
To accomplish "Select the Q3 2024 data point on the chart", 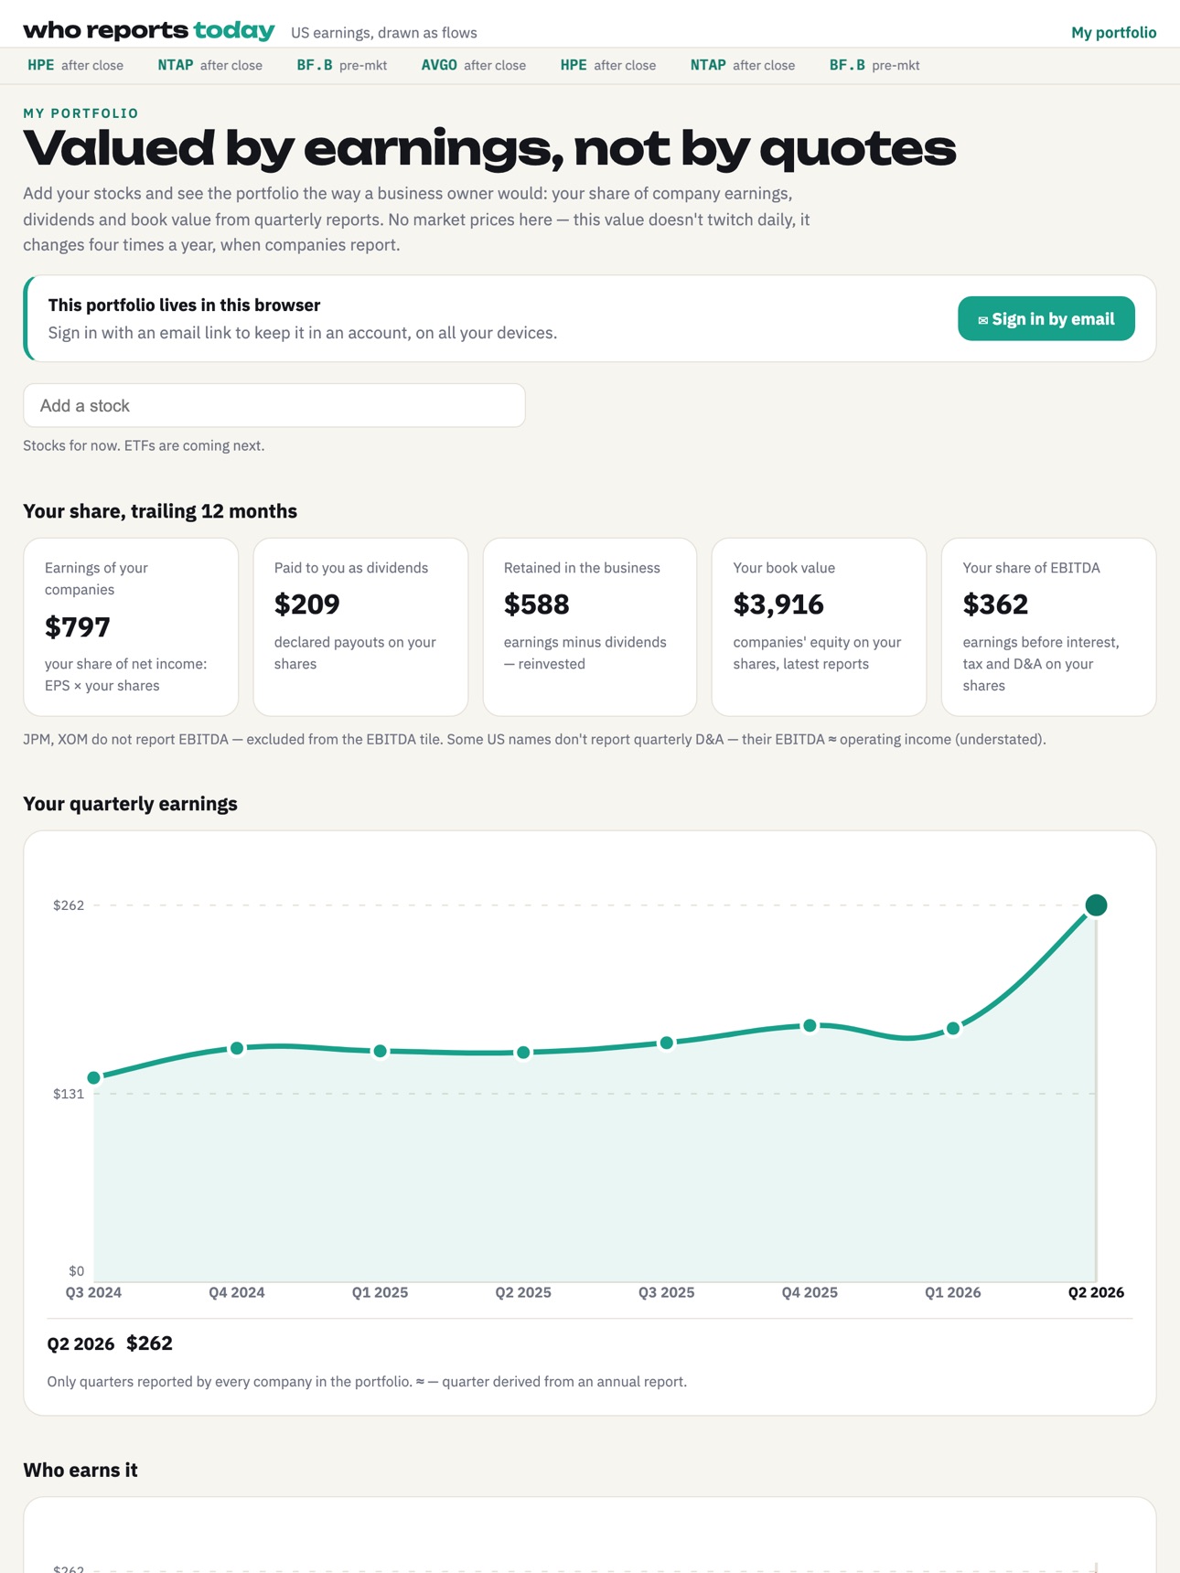I will click(93, 1077).
